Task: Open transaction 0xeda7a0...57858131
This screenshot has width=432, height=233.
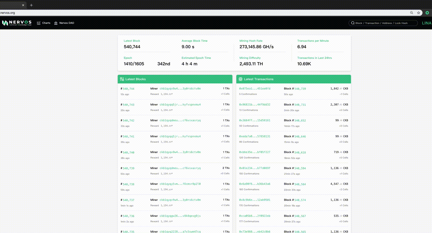Action: (255, 136)
